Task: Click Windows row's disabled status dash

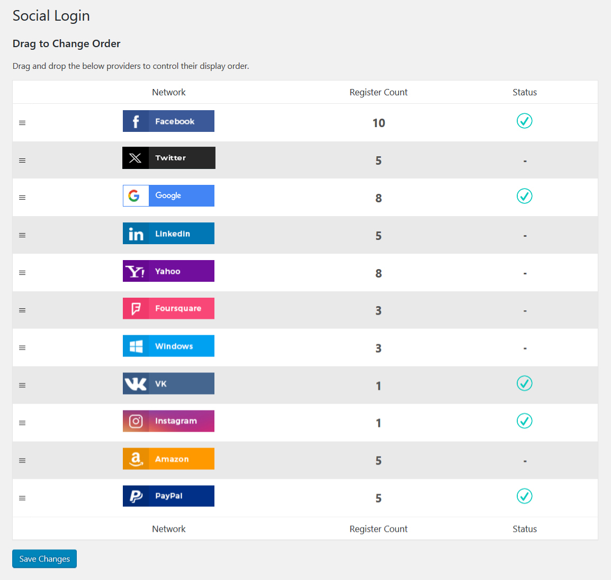Action: [525, 349]
